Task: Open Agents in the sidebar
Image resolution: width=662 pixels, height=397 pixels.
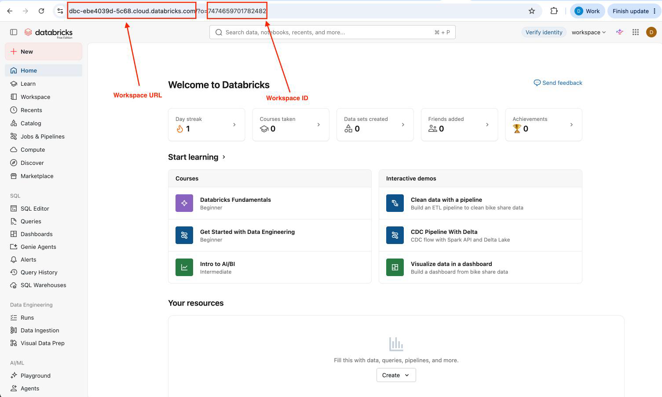Action: [x=44, y=388]
